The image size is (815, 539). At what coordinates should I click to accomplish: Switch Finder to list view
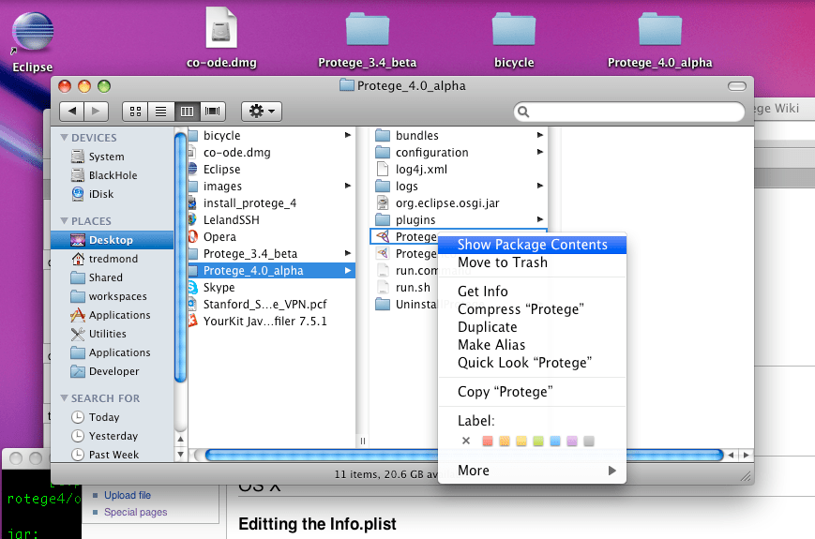pos(161,112)
